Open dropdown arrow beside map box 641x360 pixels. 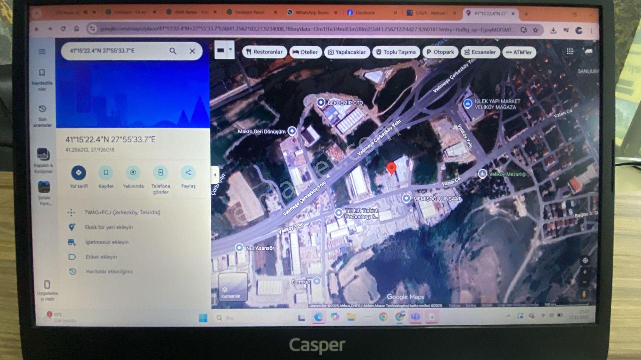tap(230, 50)
